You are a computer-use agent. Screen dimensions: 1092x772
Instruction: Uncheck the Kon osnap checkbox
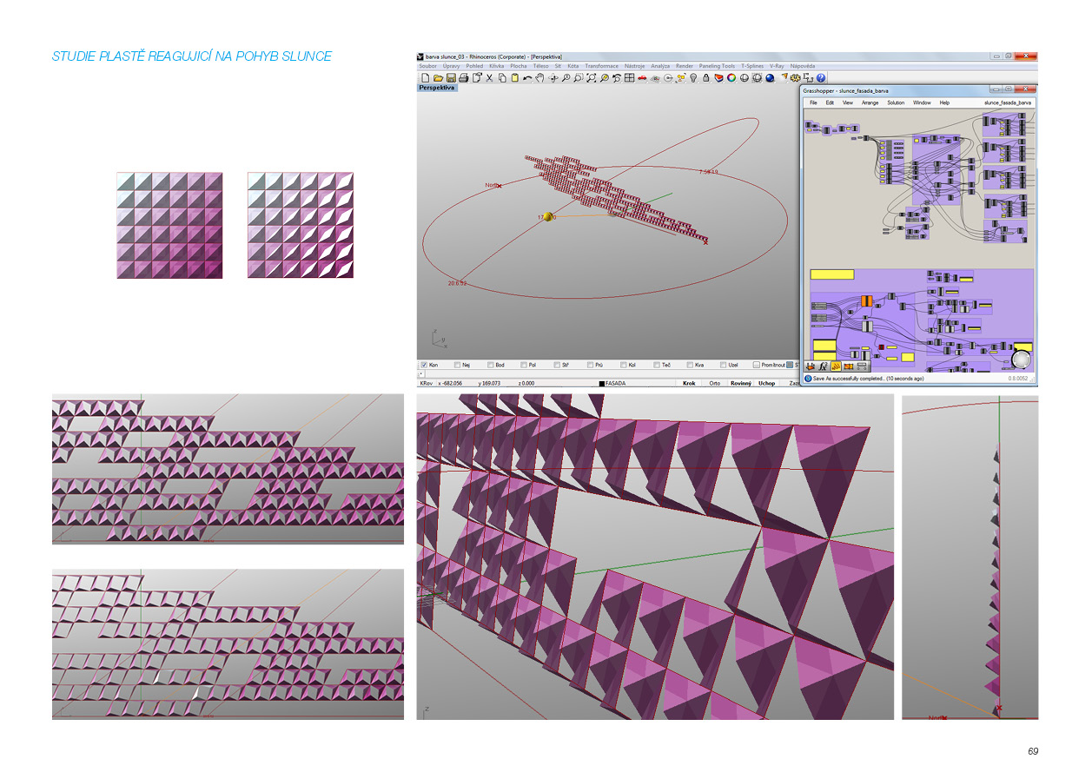tap(424, 365)
